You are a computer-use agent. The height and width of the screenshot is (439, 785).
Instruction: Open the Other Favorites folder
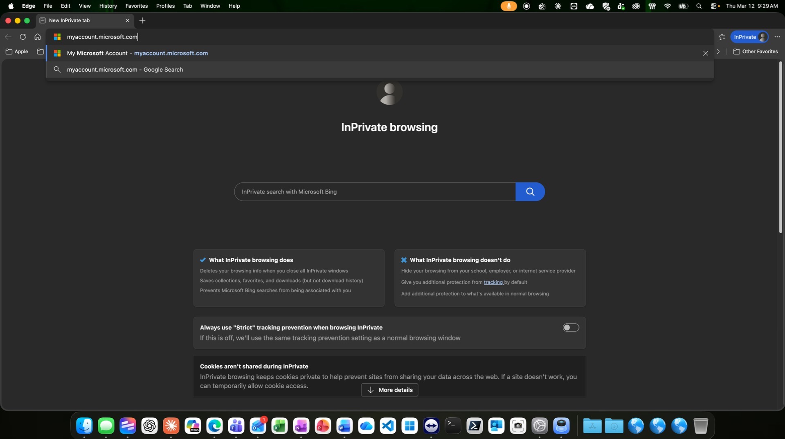(x=756, y=52)
